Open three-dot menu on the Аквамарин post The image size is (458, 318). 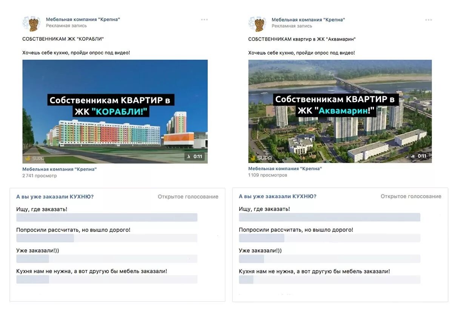pos(429,20)
